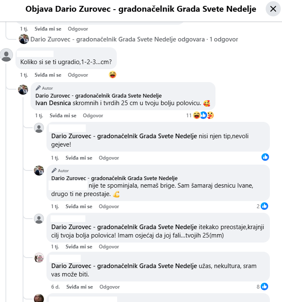The height and width of the screenshot is (302, 282).
Task: Click profile photo beside 'užas, nekultura' comment
Action: tap(39, 258)
